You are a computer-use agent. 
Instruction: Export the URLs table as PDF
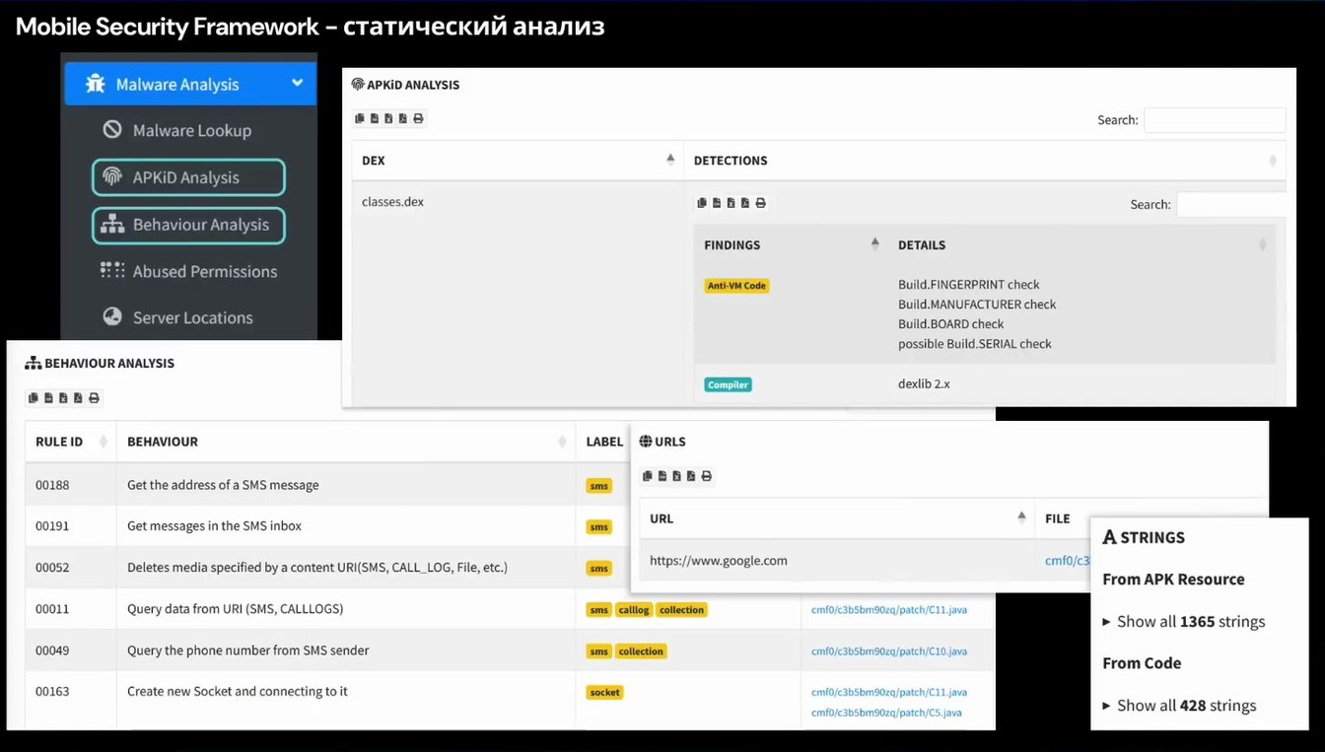click(x=690, y=476)
